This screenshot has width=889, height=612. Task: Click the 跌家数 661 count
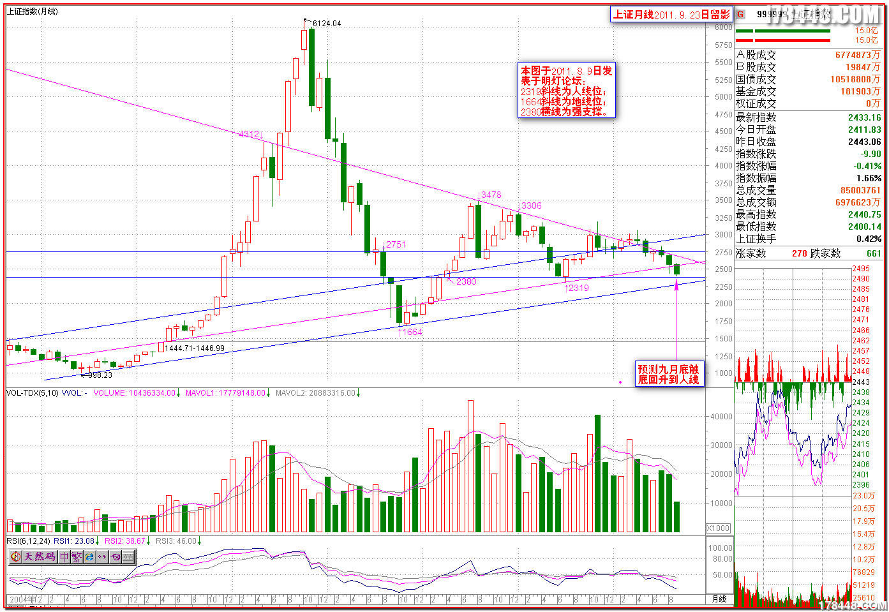tap(874, 253)
